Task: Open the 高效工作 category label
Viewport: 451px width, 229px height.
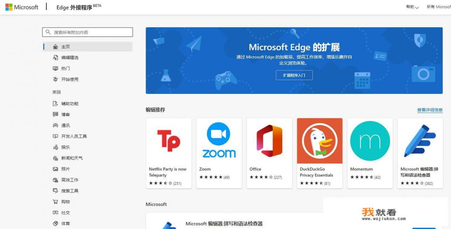Action: pos(70,180)
